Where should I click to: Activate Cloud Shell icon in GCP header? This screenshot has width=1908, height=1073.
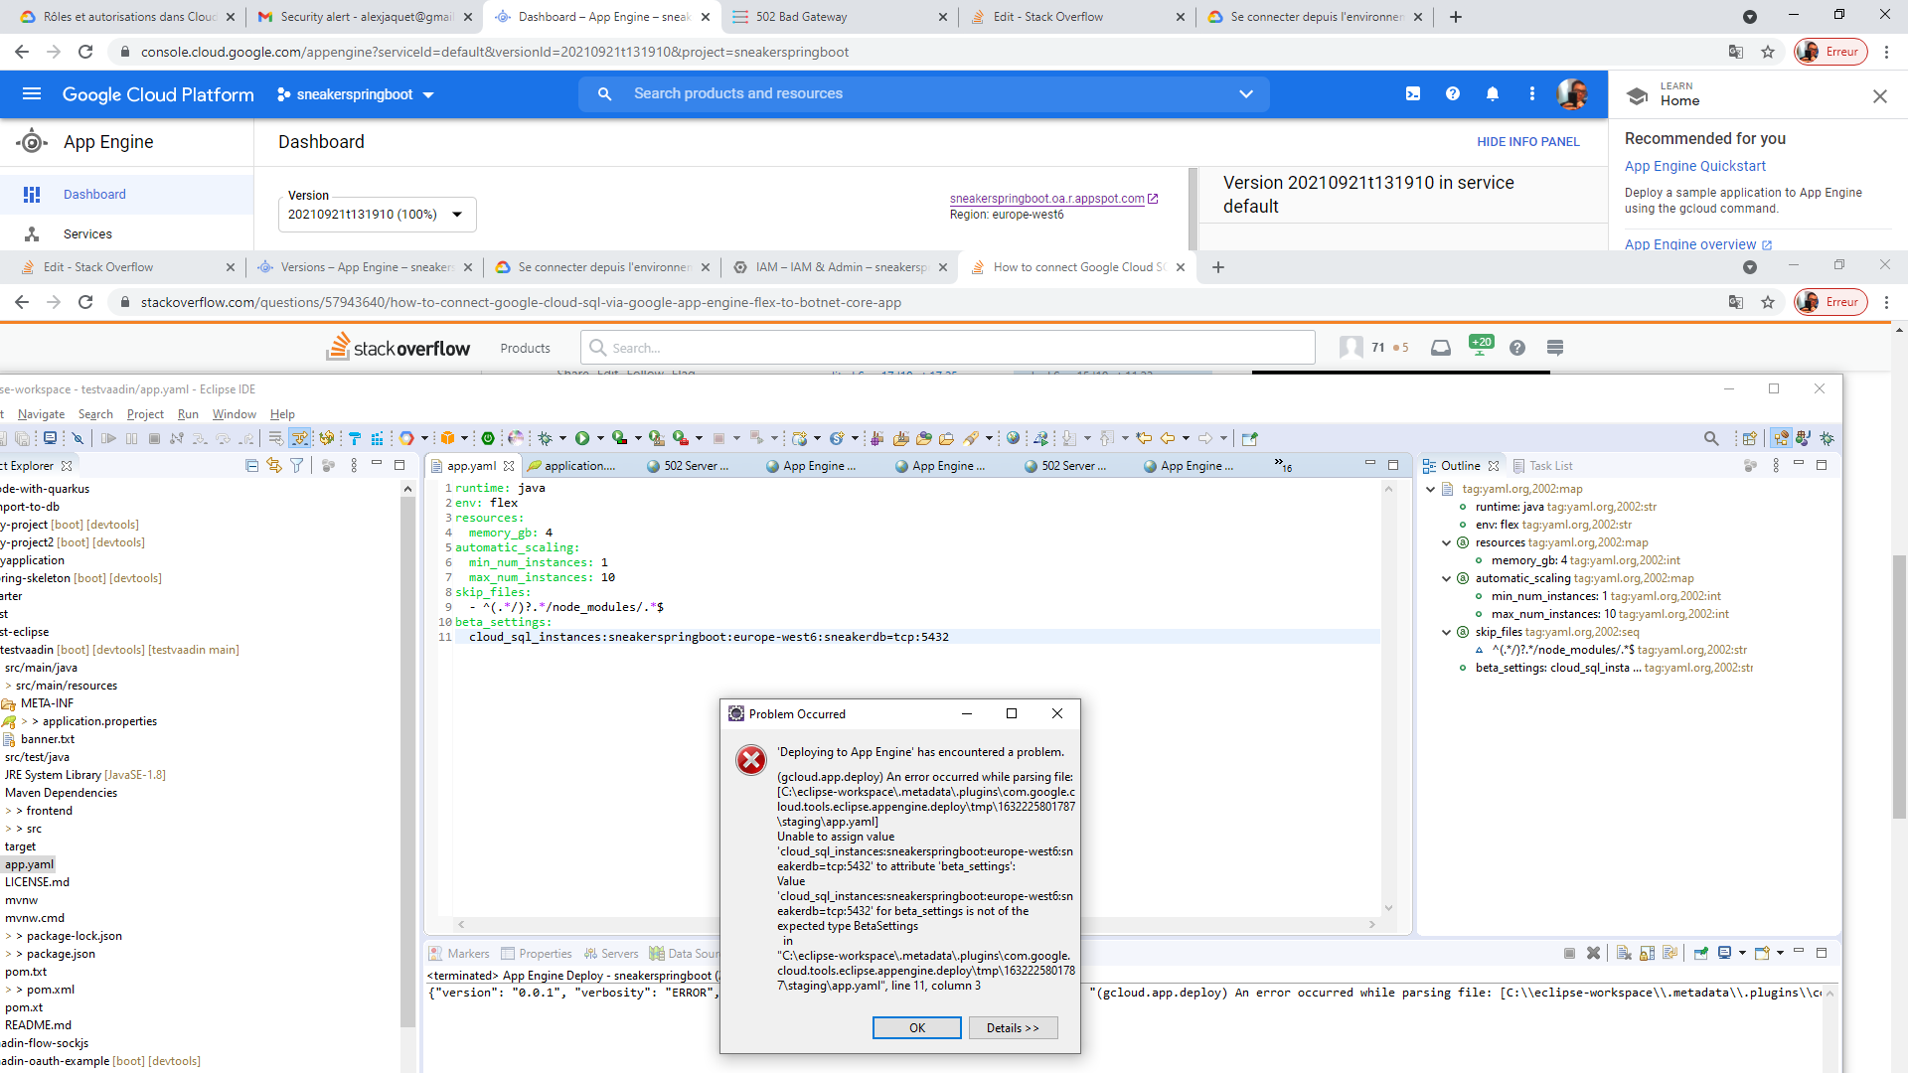1413,93
